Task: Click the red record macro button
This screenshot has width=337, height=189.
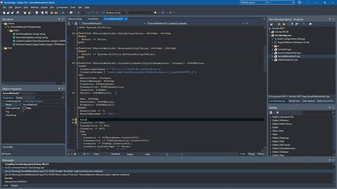Action: [72, 154]
